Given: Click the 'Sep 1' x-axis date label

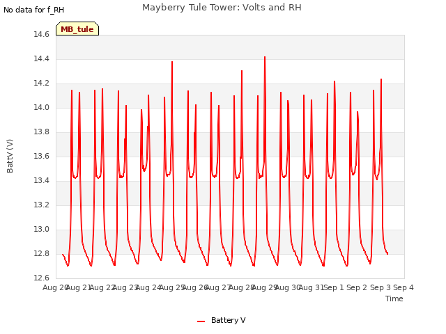Looking at the screenshot, I should point(334,287).
